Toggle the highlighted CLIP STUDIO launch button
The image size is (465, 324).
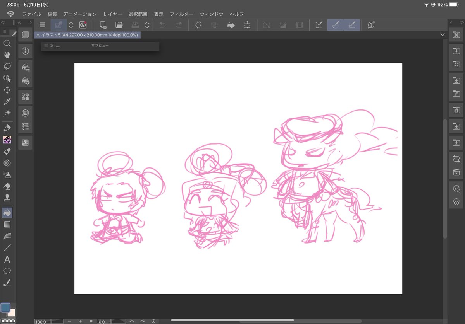pyautogui.click(x=59, y=25)
